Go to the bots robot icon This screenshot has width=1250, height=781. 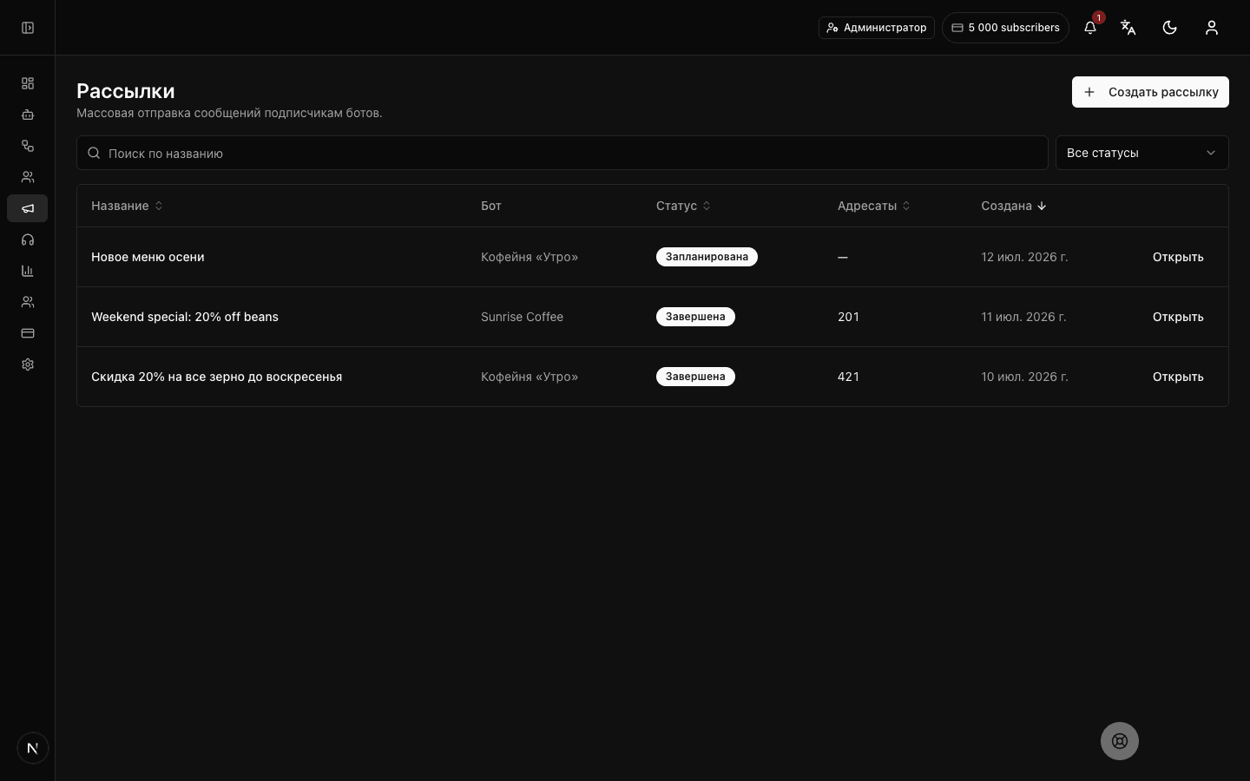tap(28, 115)
